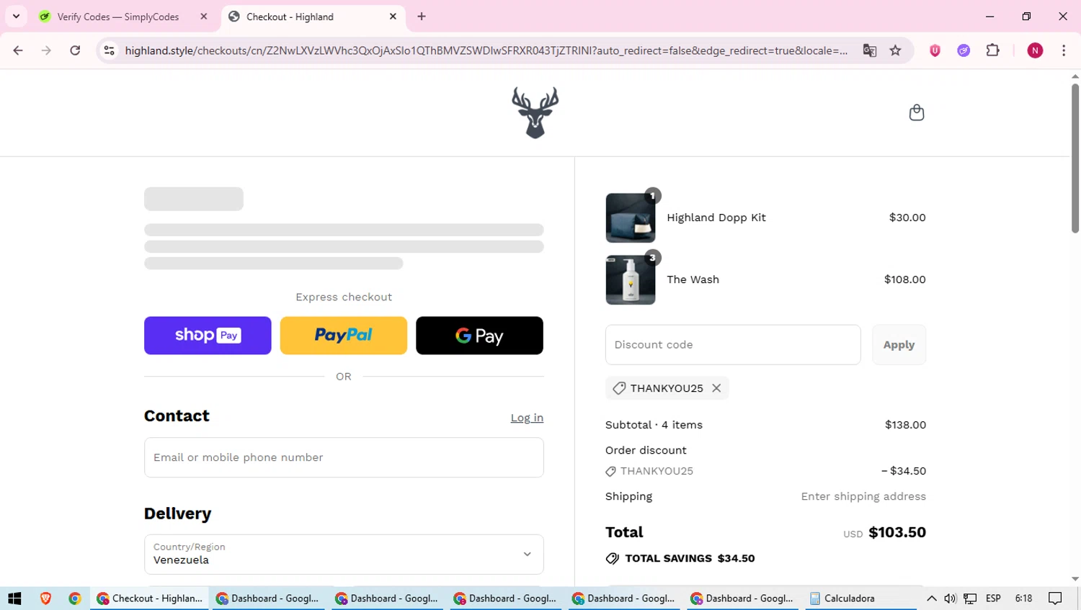Expand the Country/Region dropdown

[344, 555]
